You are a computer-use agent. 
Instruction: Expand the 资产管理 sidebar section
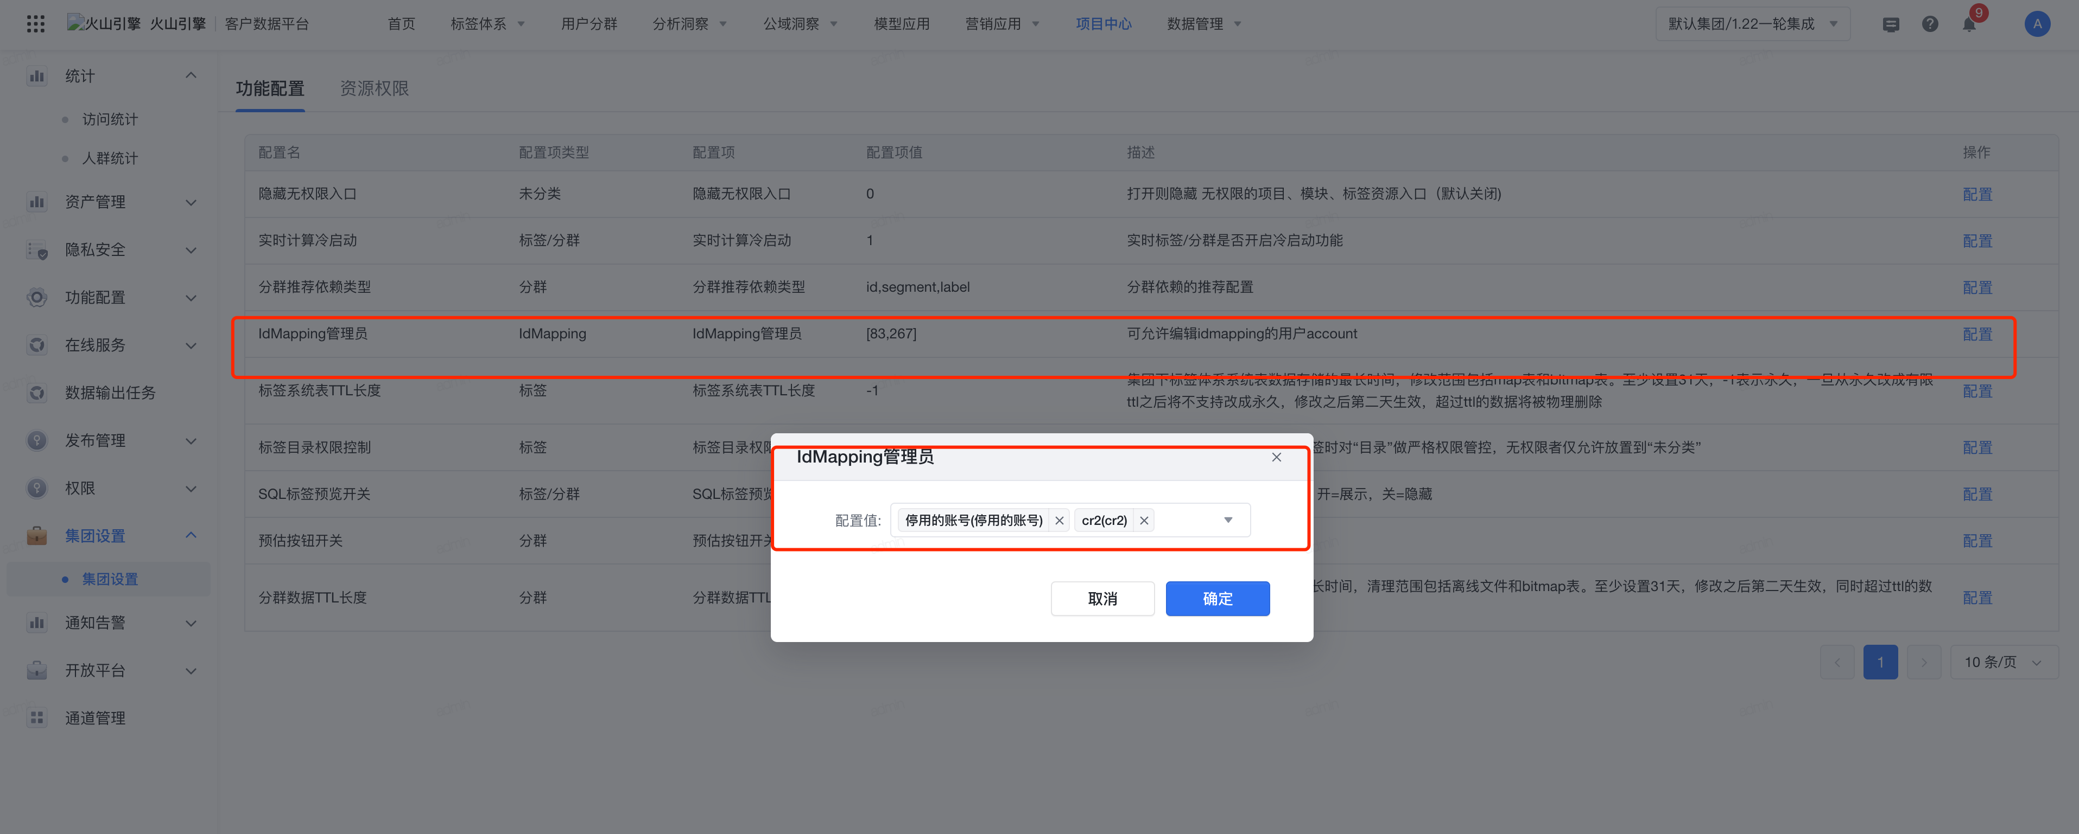click(x=191, y=202)
